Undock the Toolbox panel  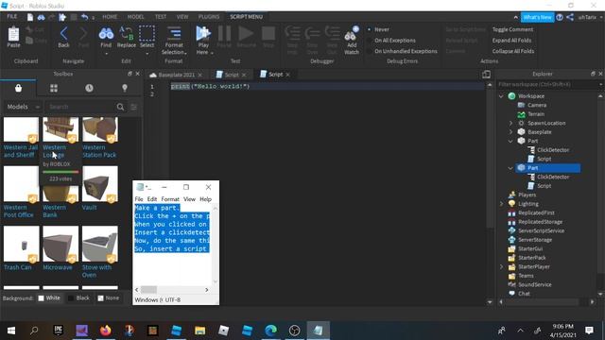point(130,74)
